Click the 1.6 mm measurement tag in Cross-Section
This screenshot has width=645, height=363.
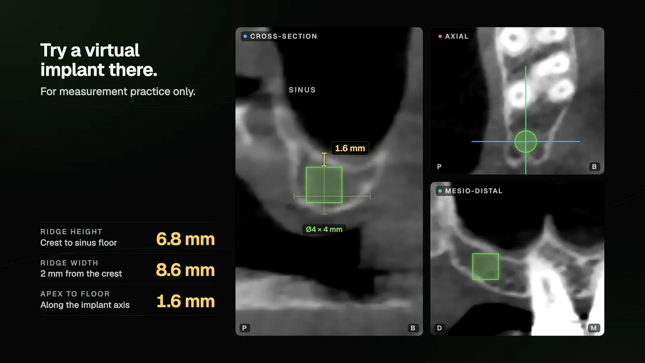(350, 148)
